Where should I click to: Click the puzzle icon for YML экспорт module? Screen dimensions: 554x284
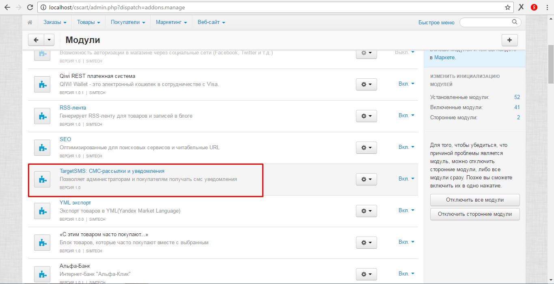[42, 211]
